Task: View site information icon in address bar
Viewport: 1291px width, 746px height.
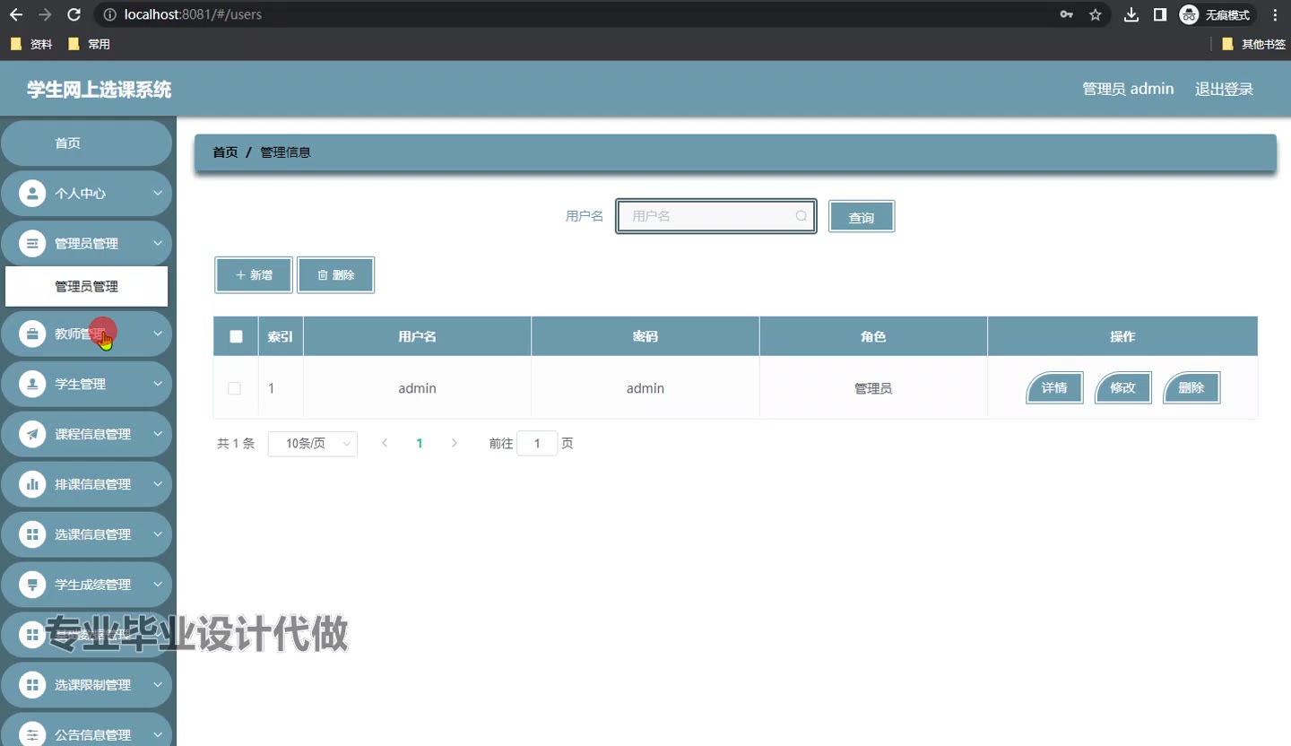Action: (x=109, y=14)
